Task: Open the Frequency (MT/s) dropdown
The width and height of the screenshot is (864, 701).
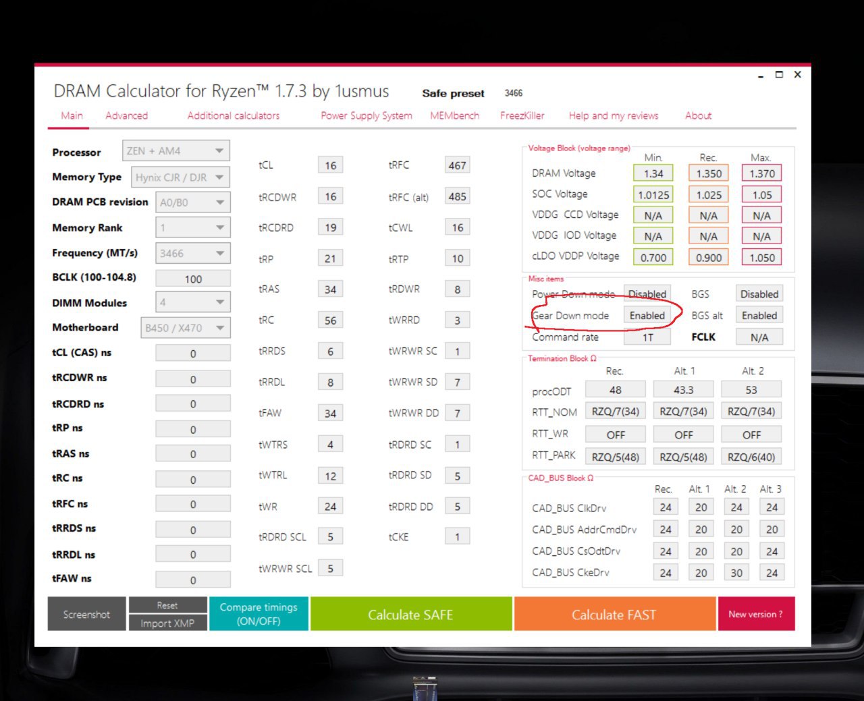Action: click(x=192, y=253)
